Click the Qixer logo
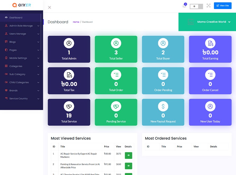Image resolution: width=236 pixels, height=175 pixels. 21,5
